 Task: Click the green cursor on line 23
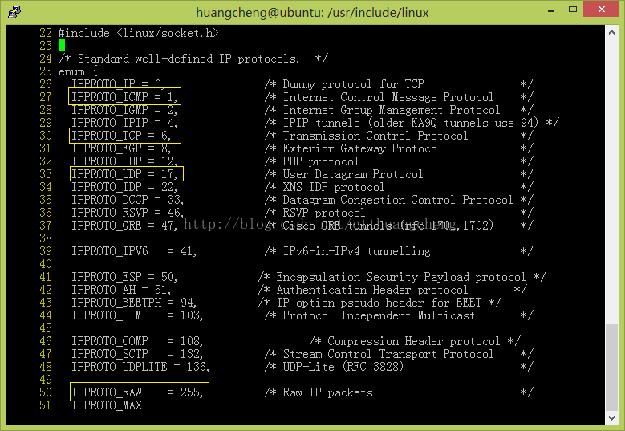click(x=62, y=46)
